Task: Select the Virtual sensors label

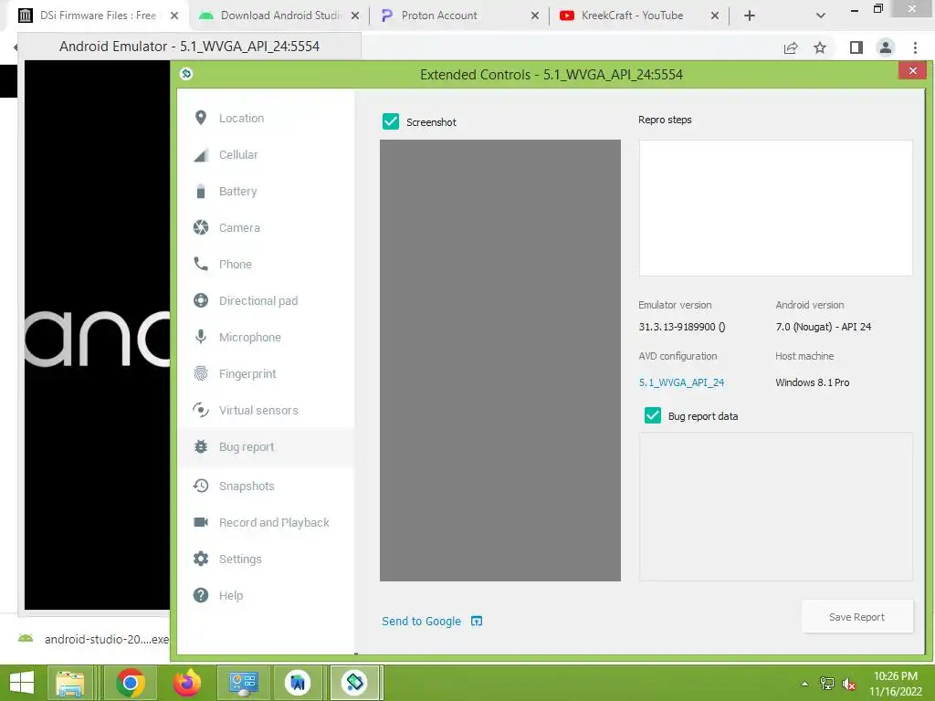Action: (x=258, y=410)
